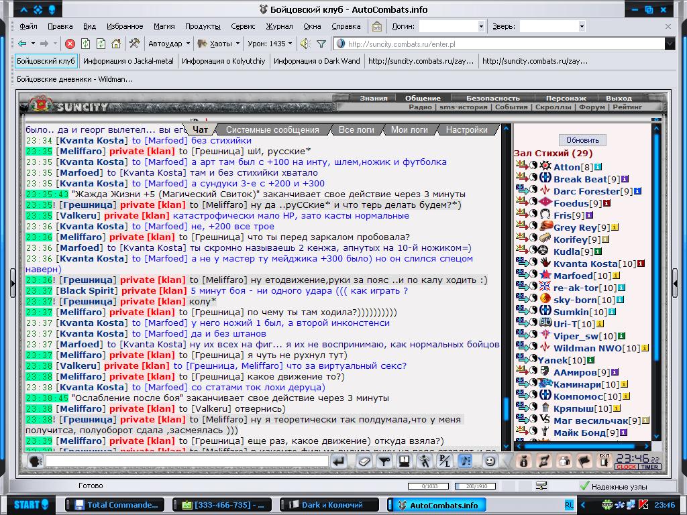Click the player list vertical scrollbar

tap(656, 282)
